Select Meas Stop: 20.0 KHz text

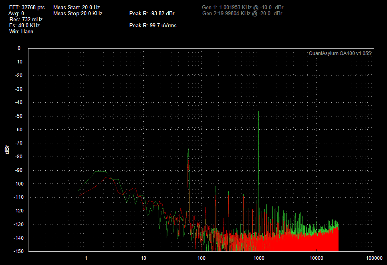pos(78,13)
